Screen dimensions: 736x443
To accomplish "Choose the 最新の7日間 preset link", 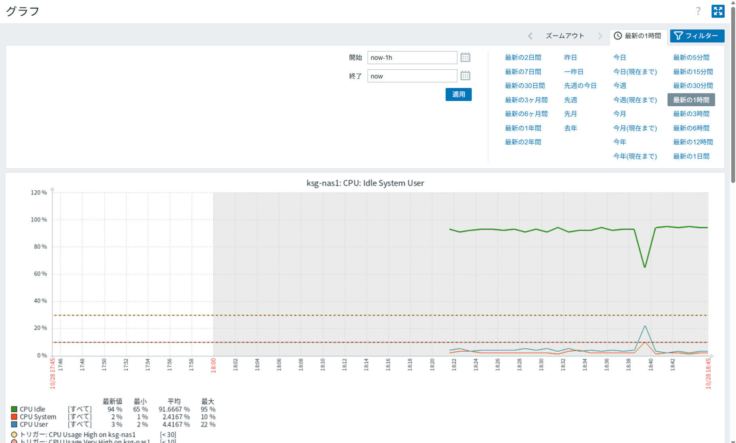I will coord(523,72).
